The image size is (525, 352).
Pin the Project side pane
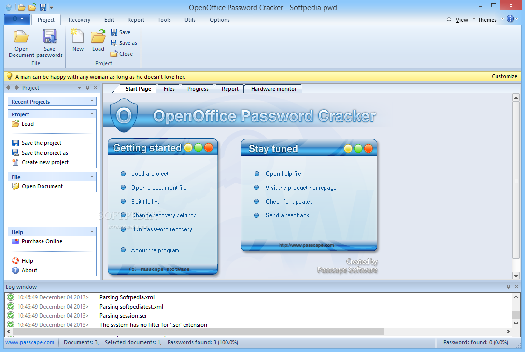tap(88, 88)
